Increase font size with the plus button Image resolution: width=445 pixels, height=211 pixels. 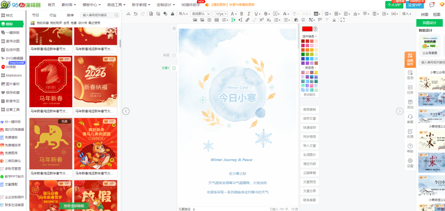tap(226, 14)
